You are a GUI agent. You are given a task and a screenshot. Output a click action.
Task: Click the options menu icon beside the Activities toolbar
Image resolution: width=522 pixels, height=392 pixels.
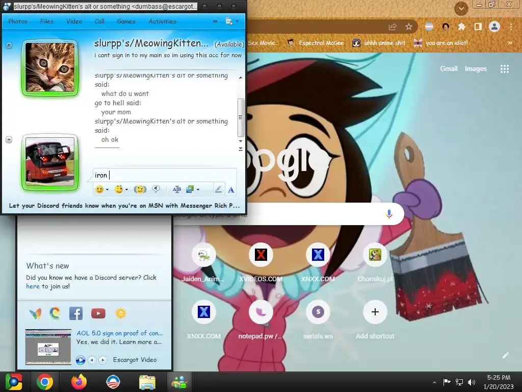(229, 21)
